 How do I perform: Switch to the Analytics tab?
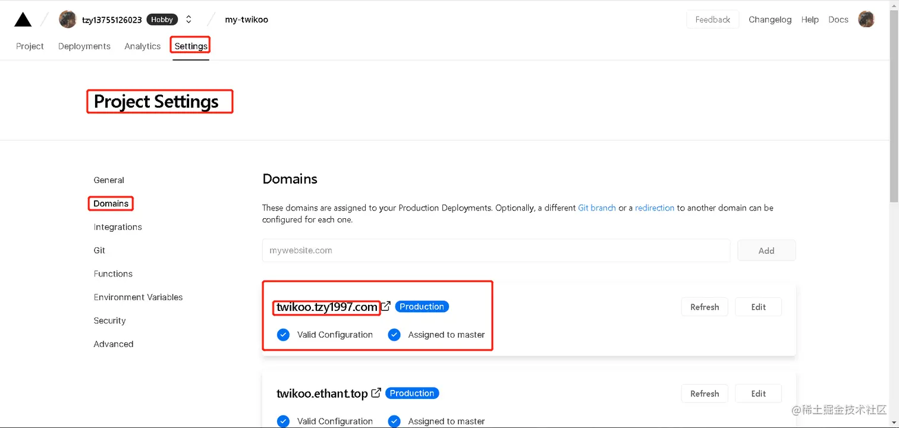click(x=143, y=46)
